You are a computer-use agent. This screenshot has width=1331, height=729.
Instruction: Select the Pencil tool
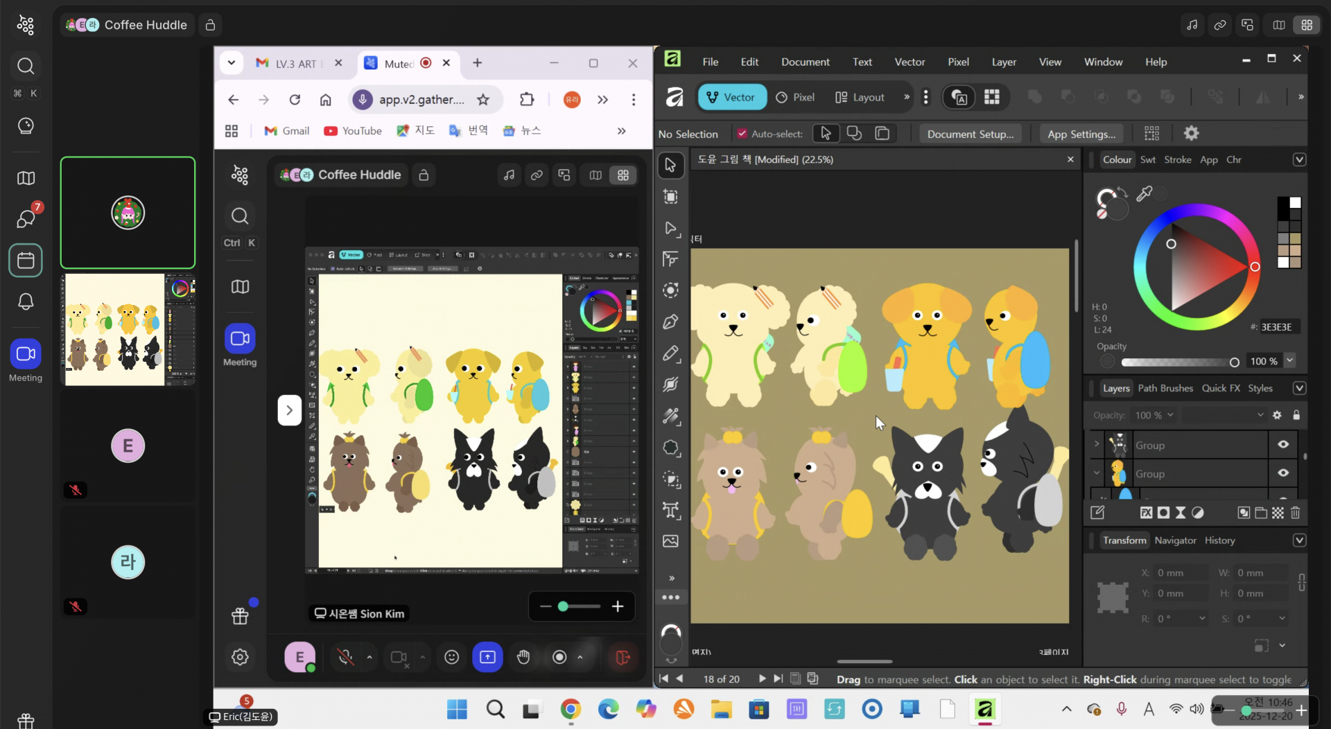(x=670, y=353)
